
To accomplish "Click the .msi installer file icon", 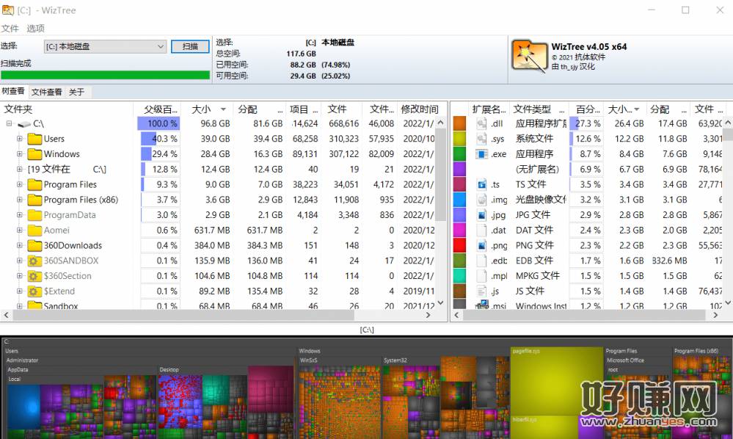I will [482, 306].
